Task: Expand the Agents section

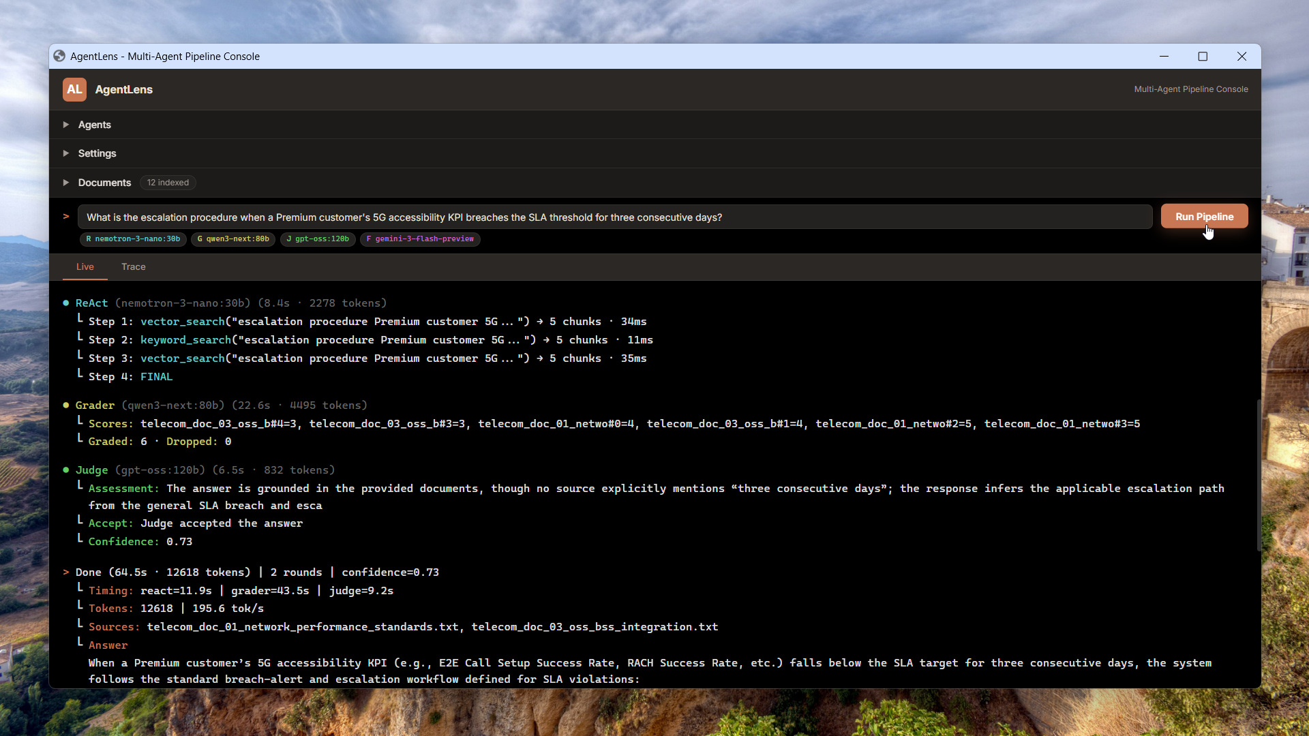Action: 66,125
